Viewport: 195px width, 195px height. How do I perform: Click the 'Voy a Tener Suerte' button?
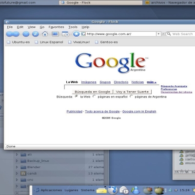(x=132, y=92)
